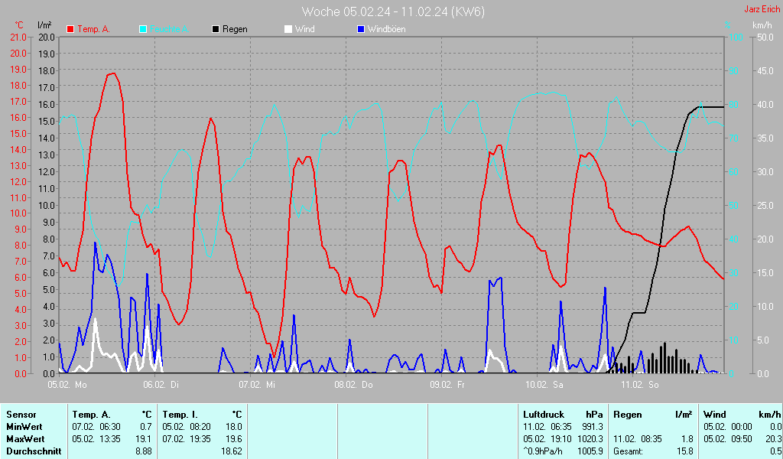Click the white Wind legend swatch
Screen dimensions: 783x459
click(x=288, y=29)
